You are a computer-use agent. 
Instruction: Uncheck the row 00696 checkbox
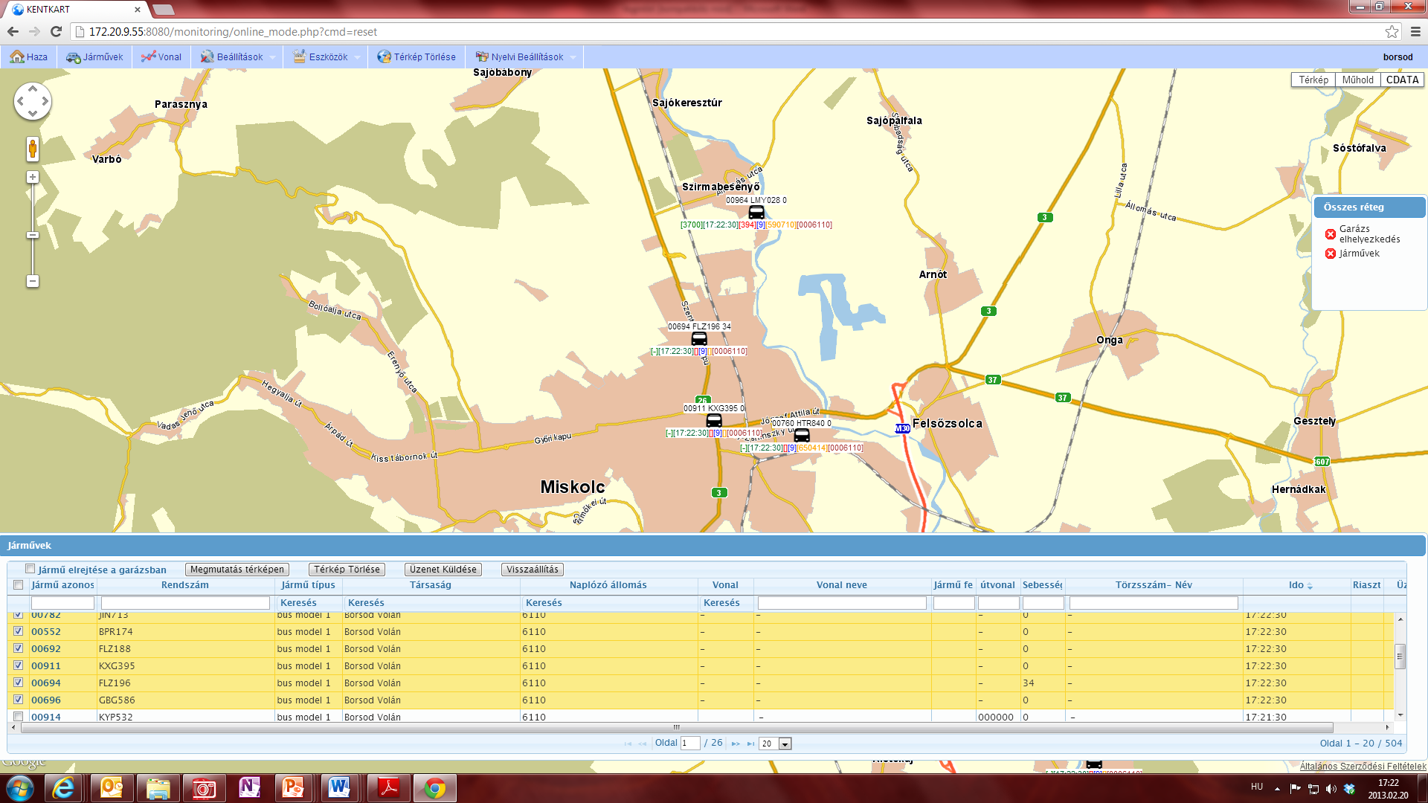(19, 700)
